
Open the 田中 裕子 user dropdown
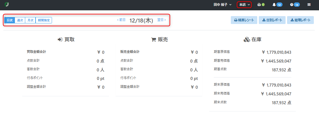point(222,5)
